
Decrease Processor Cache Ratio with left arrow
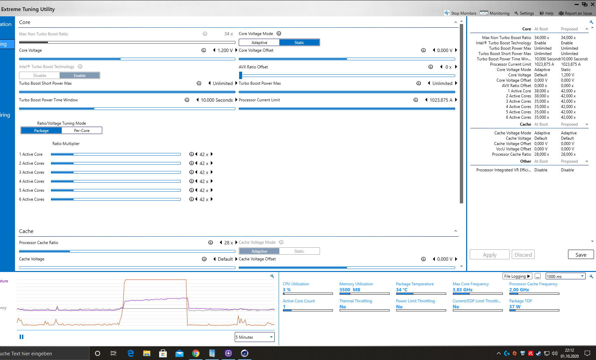tap(221, 243)
